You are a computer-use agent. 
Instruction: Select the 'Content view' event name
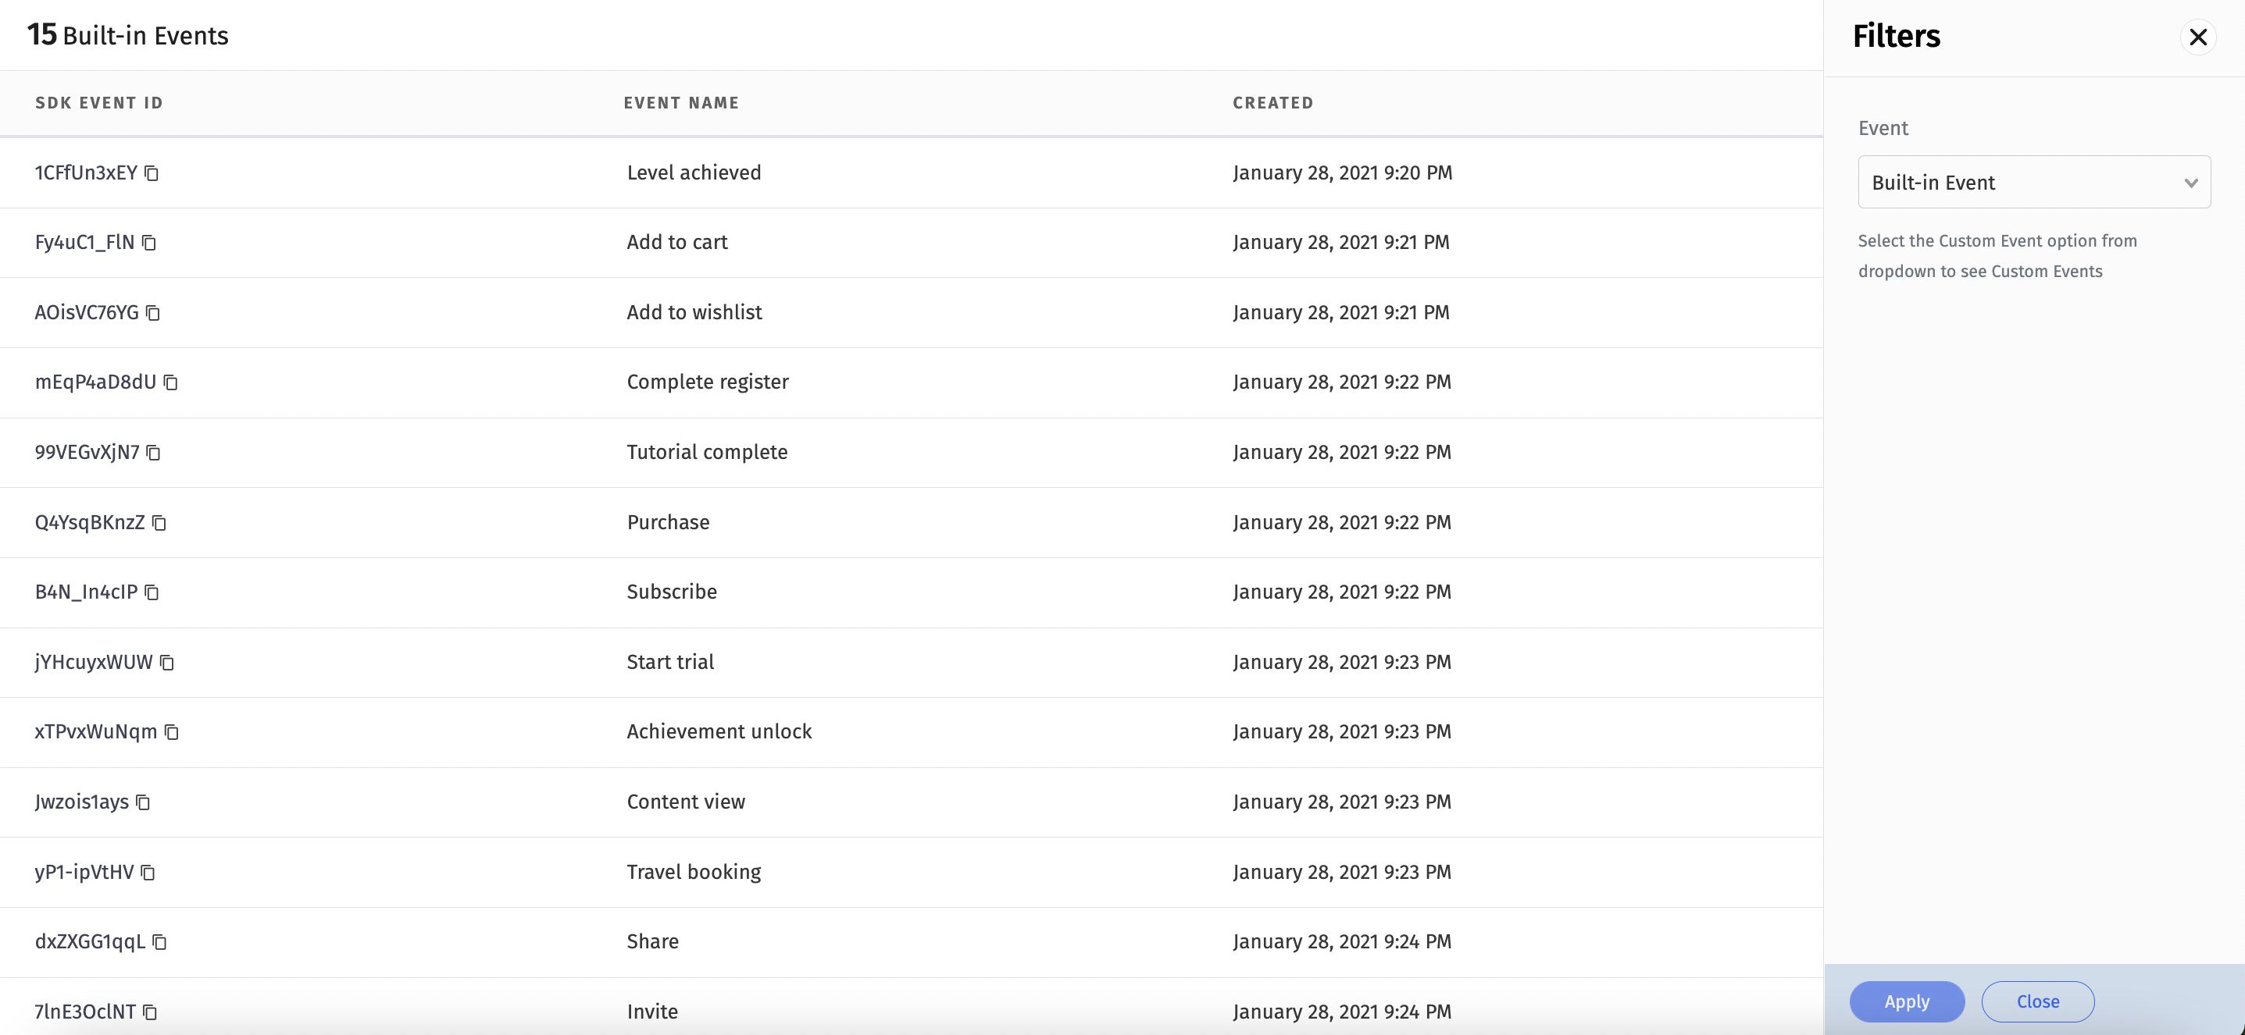tap(686, 802)
